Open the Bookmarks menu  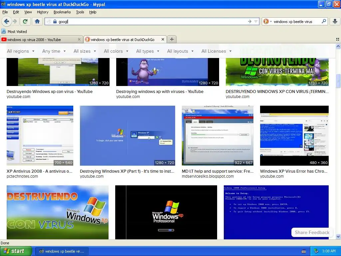pyautogui.click(x=62, y=12)
